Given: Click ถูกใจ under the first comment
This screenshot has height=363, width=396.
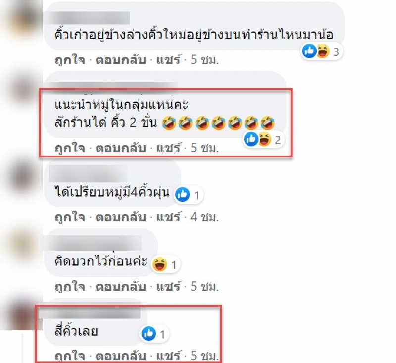Looking at the screenshot, I should [x=70, y=60].
